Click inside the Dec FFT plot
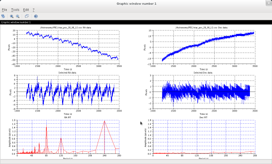 [204, 137]
